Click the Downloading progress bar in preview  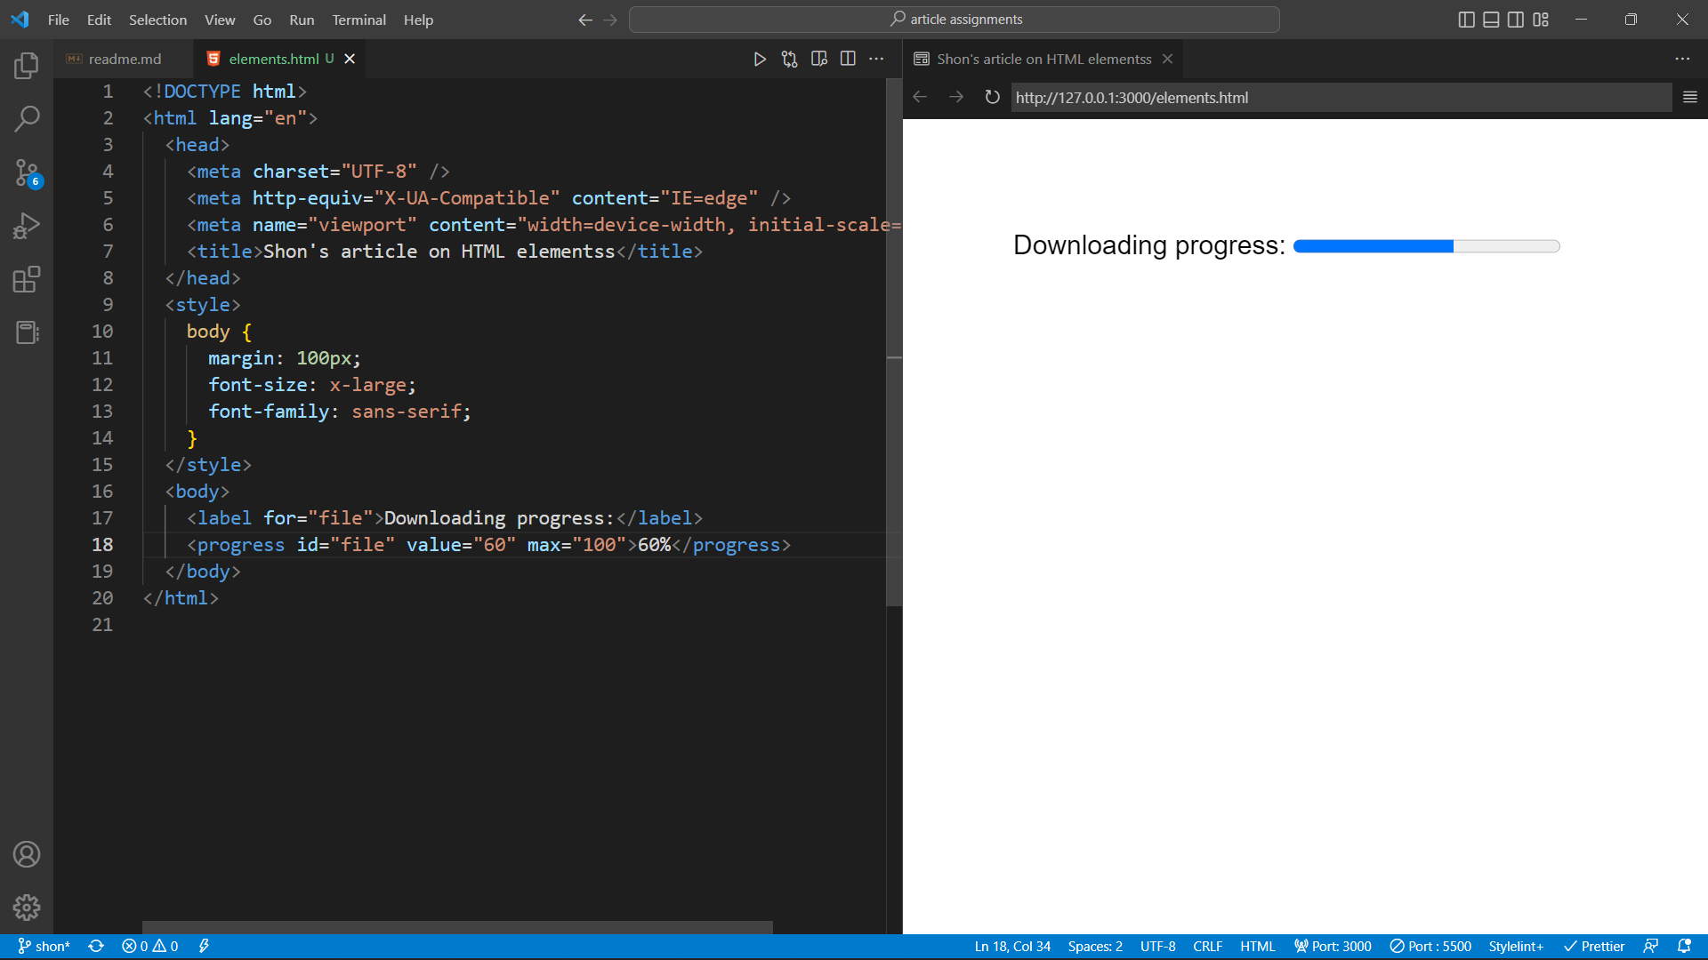click(x=1427, y=246)
